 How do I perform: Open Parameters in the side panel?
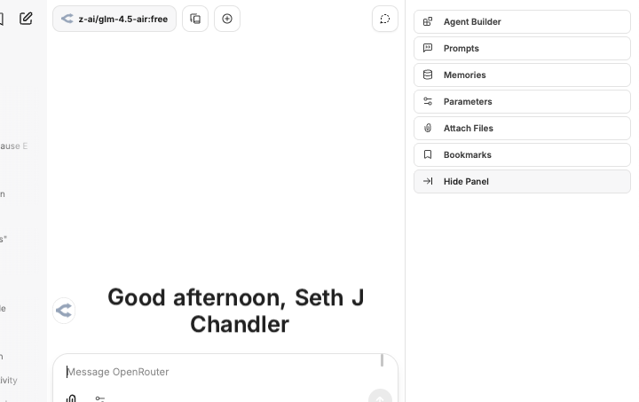(522, 101)
